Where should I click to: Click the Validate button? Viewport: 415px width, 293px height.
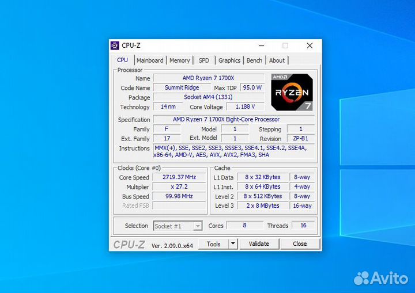click(259, 244)
